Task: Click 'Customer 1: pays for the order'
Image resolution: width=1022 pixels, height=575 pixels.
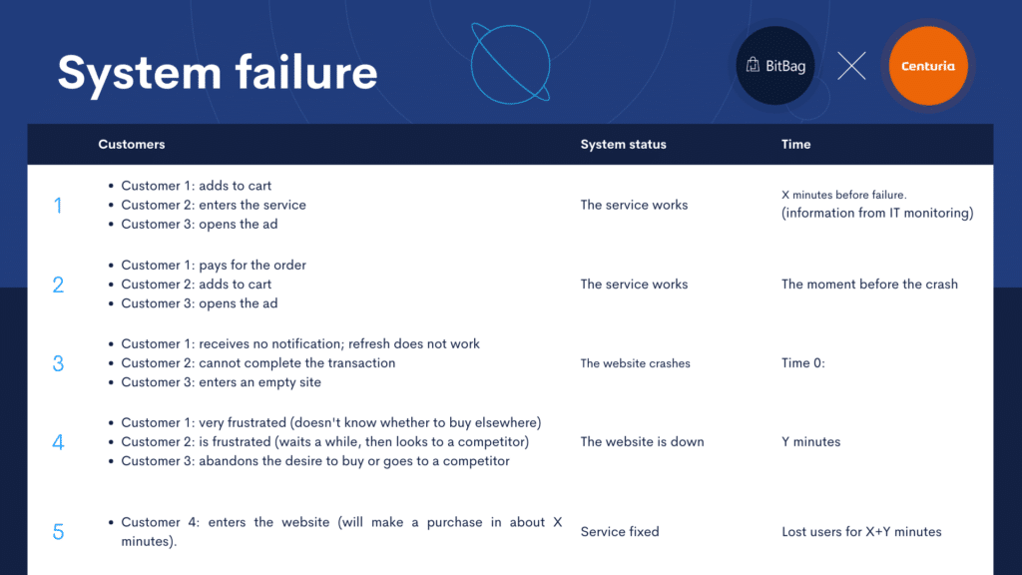Action: (214, 266)
